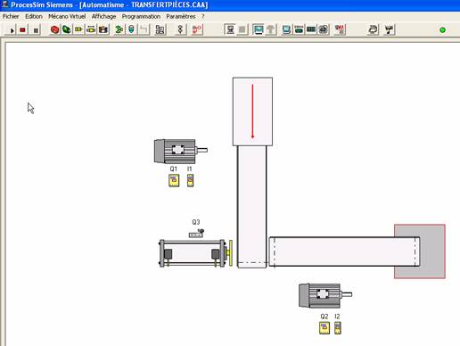Screen dimensions: 460x346
Task: Click the undo arrow toolbar icon
Action: point(144,29)
